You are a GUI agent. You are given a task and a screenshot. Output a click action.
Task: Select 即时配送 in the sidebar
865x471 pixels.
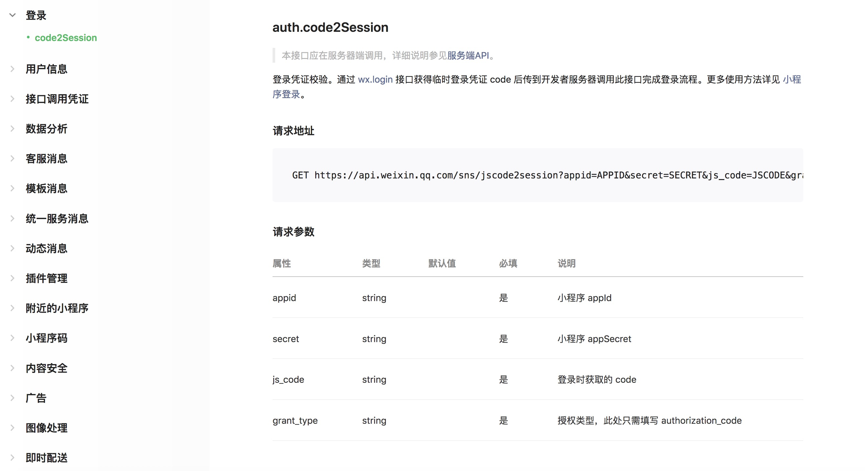(46, 458)
